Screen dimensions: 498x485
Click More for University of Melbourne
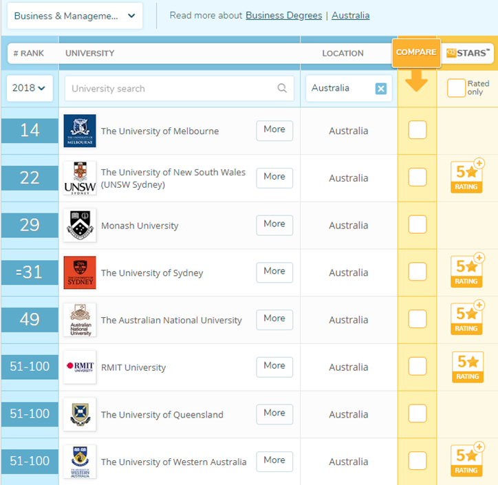(274, 130)
